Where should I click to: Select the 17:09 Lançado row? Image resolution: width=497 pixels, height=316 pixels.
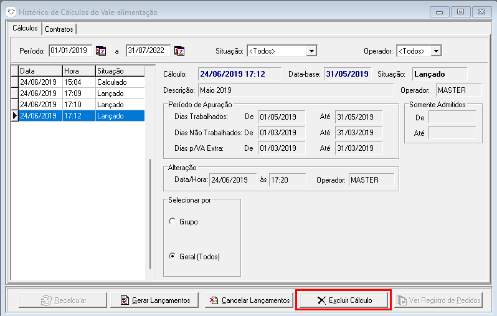81,93
